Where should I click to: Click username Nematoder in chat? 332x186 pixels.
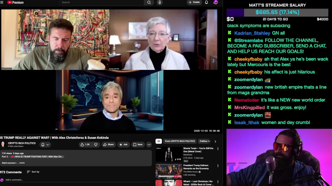coord(246,100)
